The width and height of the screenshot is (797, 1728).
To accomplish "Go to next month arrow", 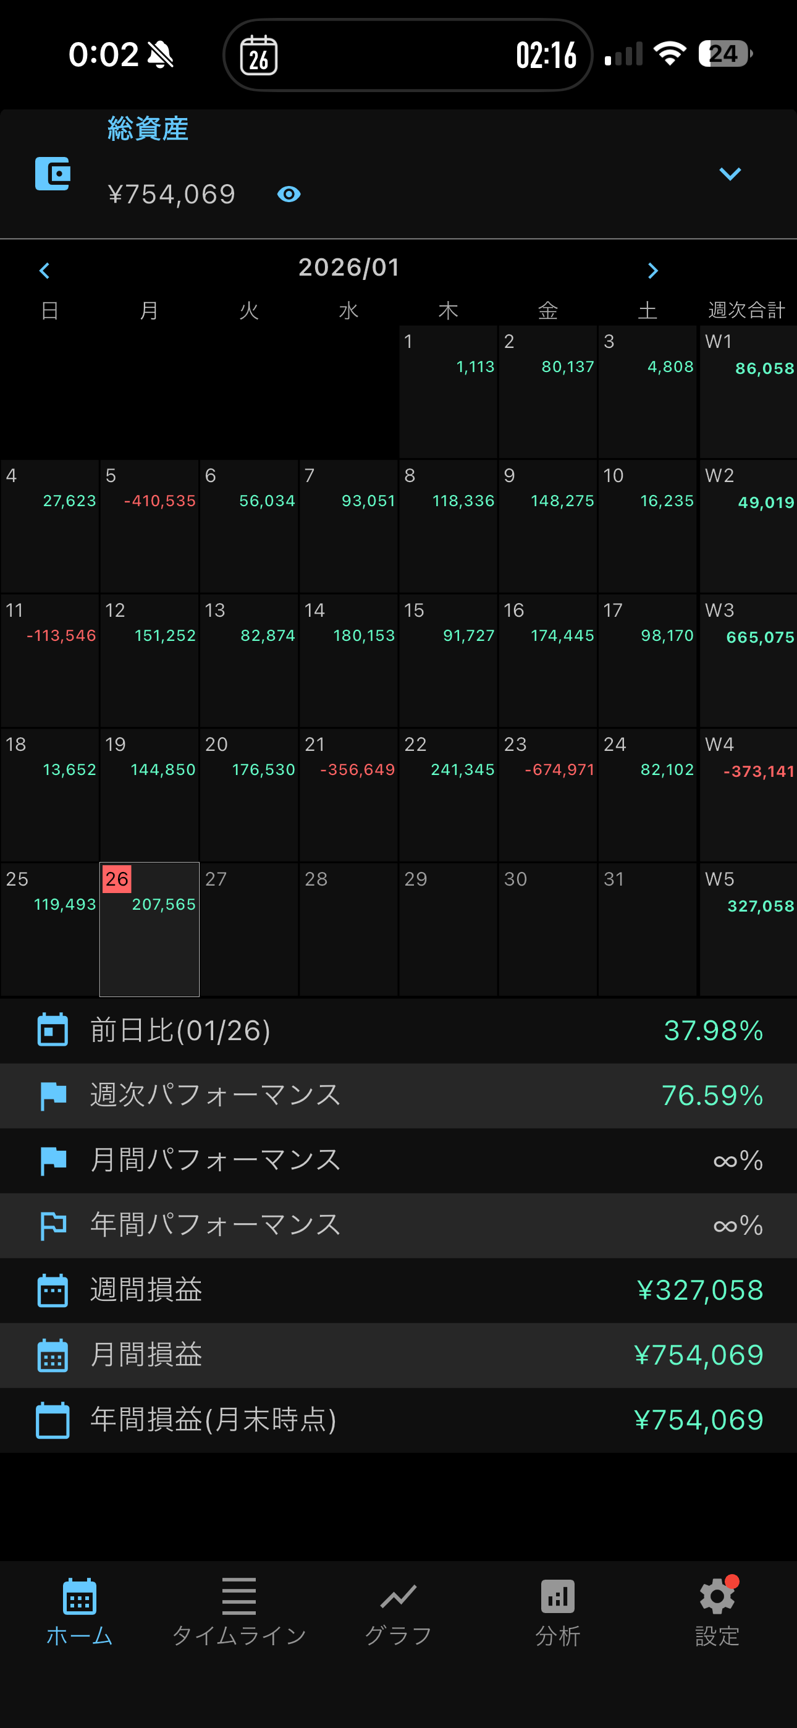I will pyautogui.click(x=652, y=270).
